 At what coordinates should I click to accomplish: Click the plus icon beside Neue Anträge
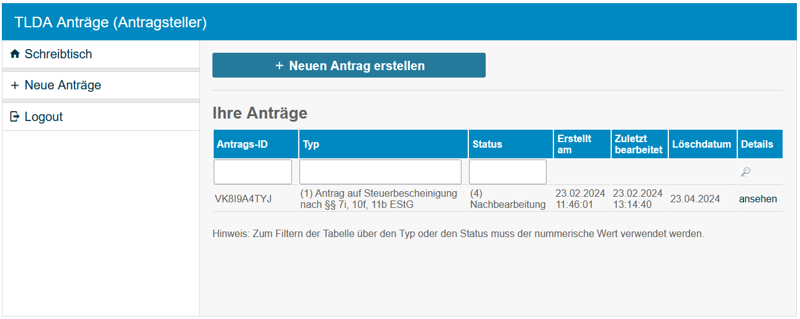[x=16, y=86]
